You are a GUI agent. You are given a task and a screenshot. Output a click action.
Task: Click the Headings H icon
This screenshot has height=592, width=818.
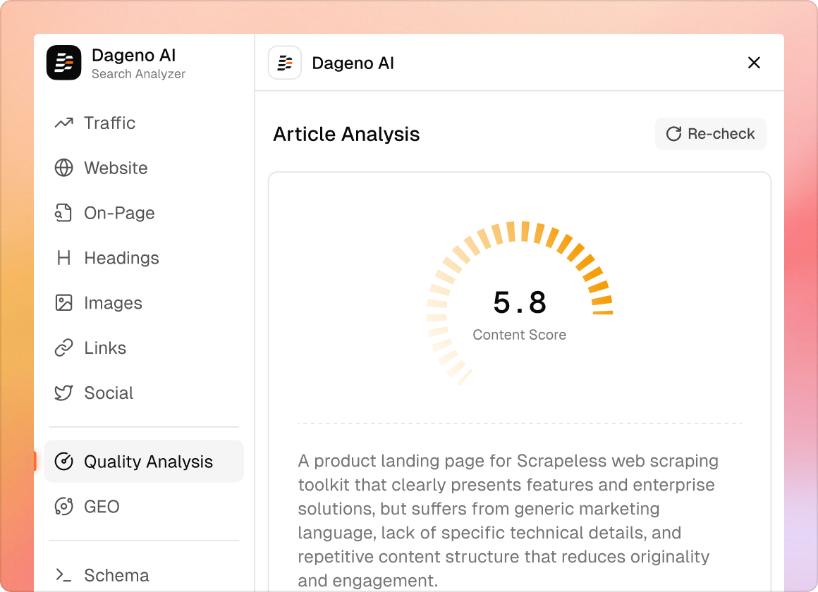coord(64,258)
